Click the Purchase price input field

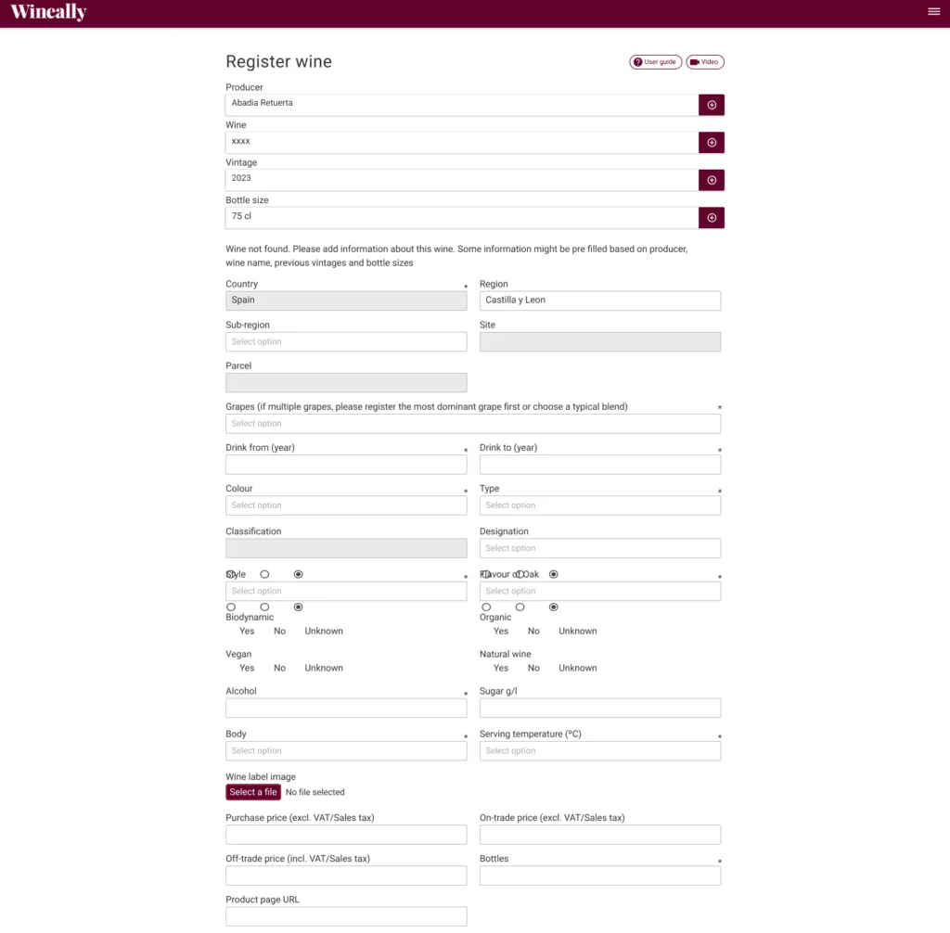pyautogui.click(x=346, y=835)
